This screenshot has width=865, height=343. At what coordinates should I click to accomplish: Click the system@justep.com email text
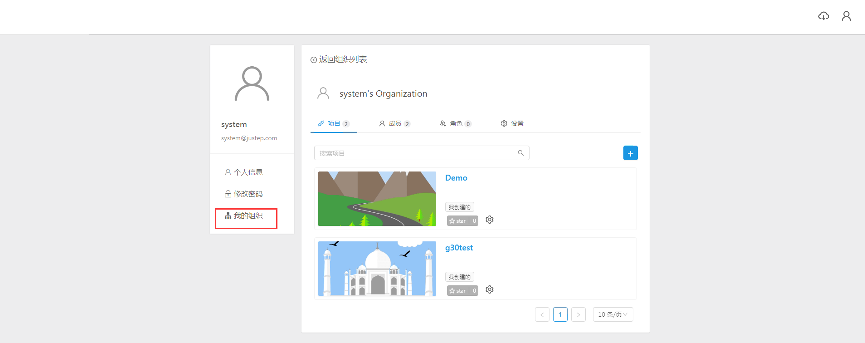[249, 138]
